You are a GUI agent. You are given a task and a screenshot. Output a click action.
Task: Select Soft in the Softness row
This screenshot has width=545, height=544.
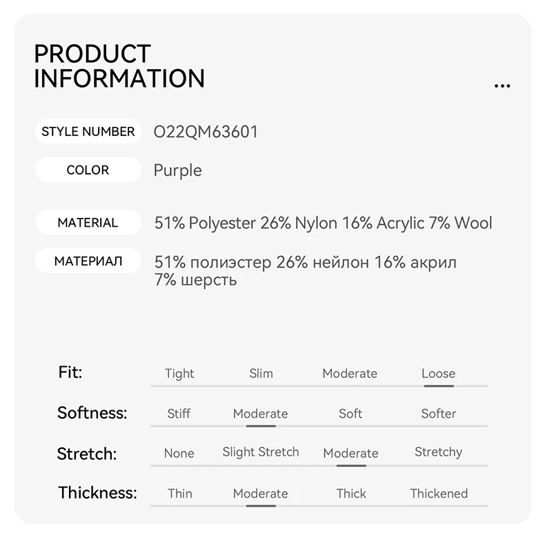point(350,414)
